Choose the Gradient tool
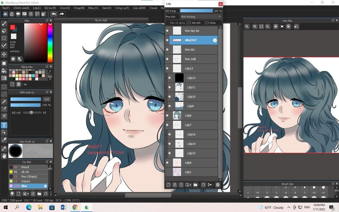Viewport: 339px width, 212px height. pos(4,78)
